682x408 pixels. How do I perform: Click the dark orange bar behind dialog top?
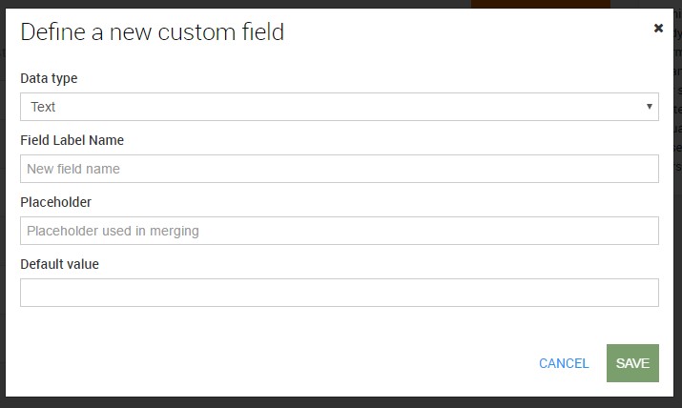click(x=541, y=4)
